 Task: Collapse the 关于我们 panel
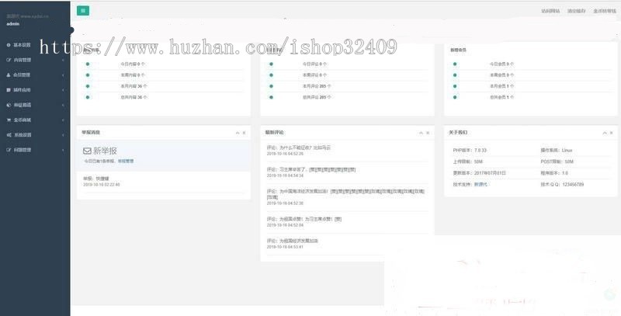tap(605, 133)
